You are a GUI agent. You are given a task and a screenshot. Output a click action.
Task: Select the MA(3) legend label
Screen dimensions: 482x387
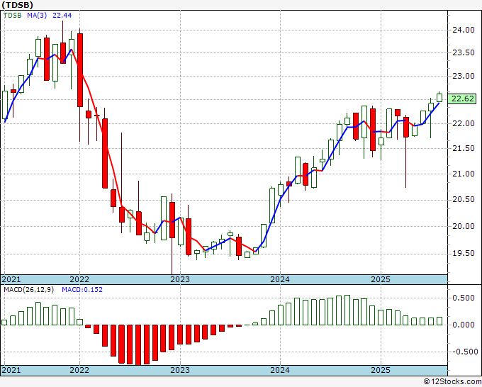(37, 16)
